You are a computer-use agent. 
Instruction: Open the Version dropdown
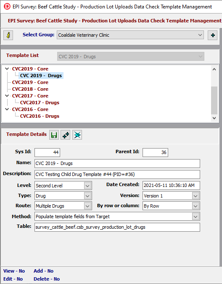(x=171, y=196)
